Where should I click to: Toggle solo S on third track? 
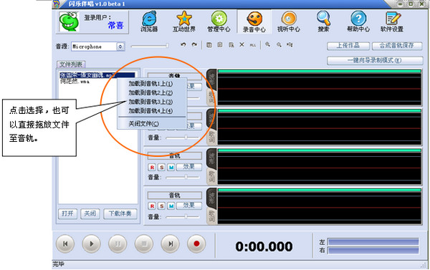point(162,167)
